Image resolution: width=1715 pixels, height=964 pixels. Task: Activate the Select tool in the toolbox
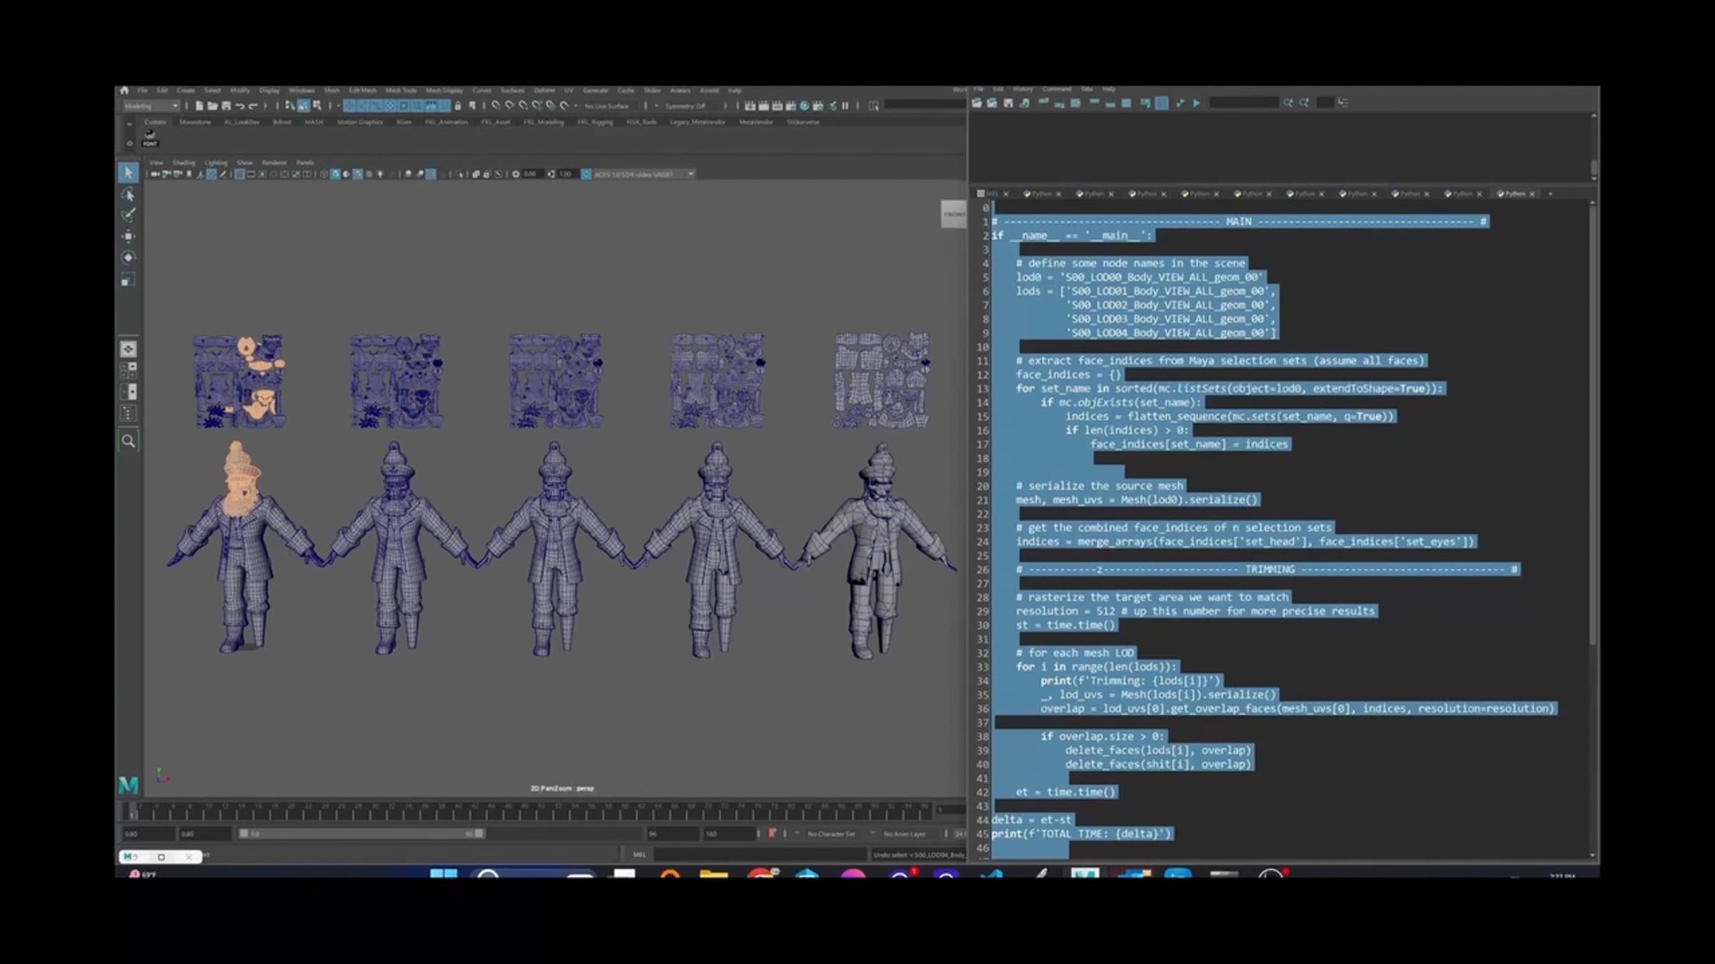pyautogui.click(x=129, y=172)
